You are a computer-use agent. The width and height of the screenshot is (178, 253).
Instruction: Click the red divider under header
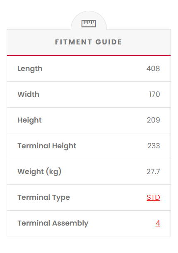pyautogui.click(x=89, y=56)
